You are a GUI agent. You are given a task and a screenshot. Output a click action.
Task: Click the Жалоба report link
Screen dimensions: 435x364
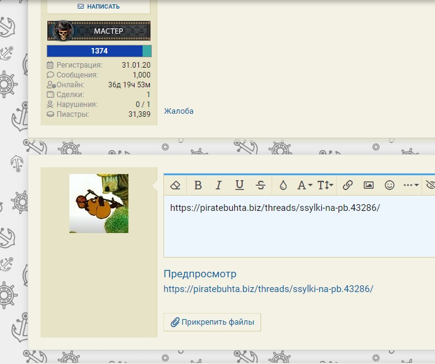(179, 111)
